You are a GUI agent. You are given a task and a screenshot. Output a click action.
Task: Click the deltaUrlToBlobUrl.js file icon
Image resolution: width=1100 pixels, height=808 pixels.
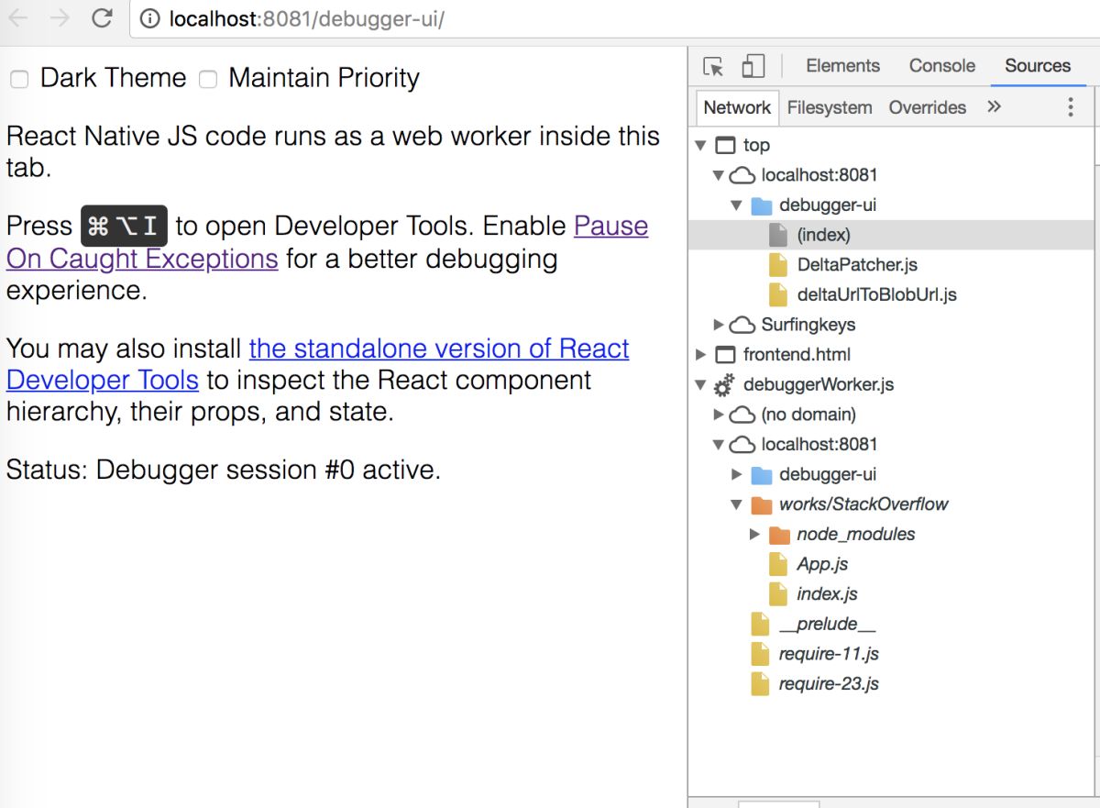coord(778,294)
